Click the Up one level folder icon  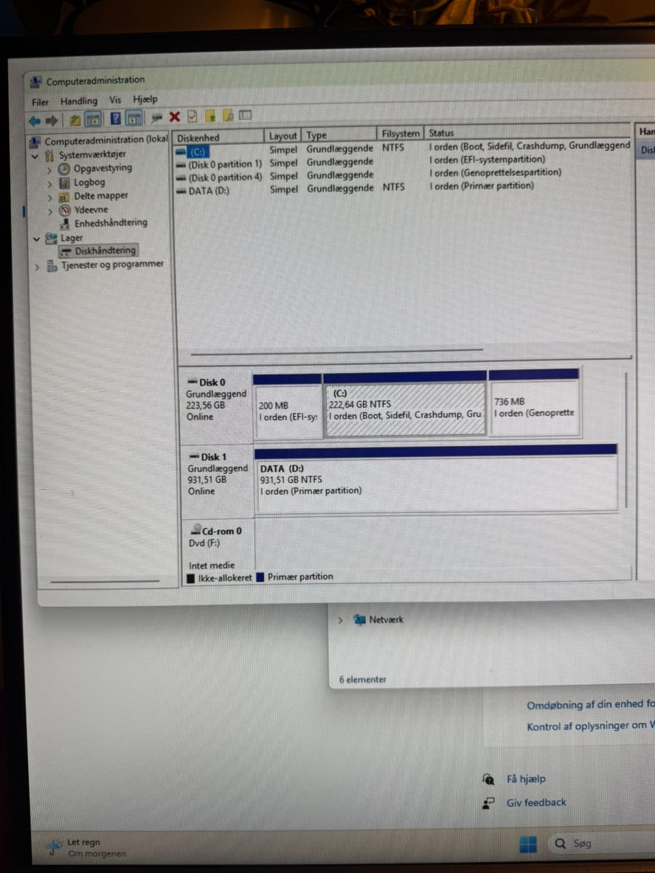(x=75, y=121)
